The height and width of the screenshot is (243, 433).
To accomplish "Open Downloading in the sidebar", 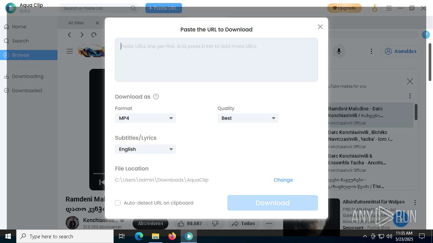I will click(x=29, y=76).
